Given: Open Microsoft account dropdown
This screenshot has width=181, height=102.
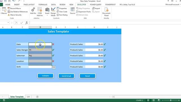Looking at the screenshot, I should coord(173,5).
